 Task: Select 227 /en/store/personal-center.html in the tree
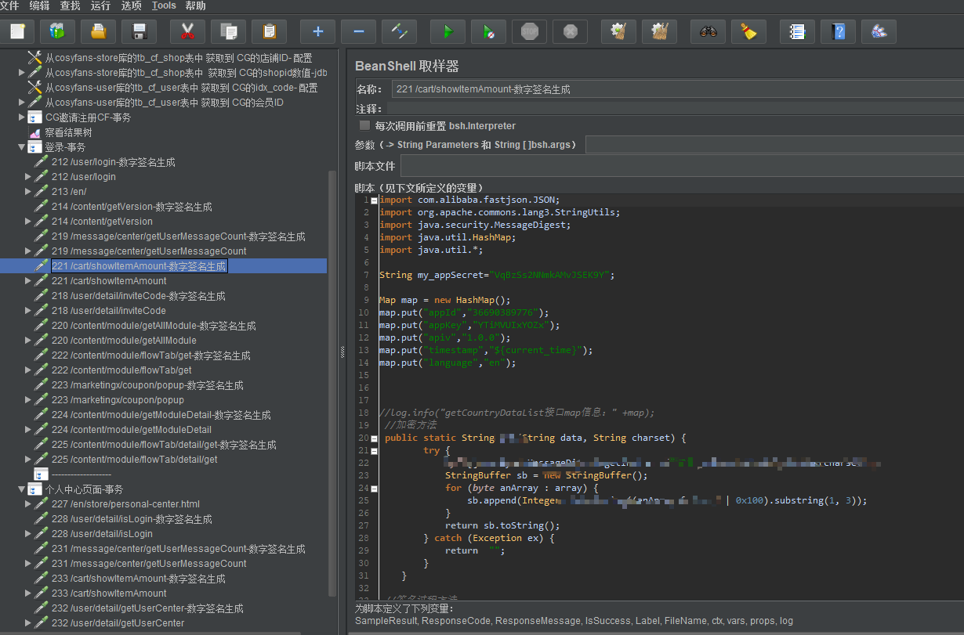[125, 504]
